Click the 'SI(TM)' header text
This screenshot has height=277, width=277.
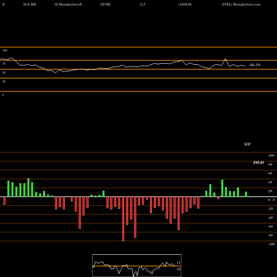pos(105,4)
